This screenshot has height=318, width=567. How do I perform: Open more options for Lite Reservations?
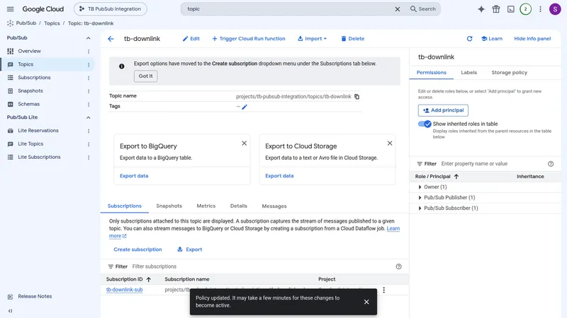pyautogui.click(x=89, y=131)
